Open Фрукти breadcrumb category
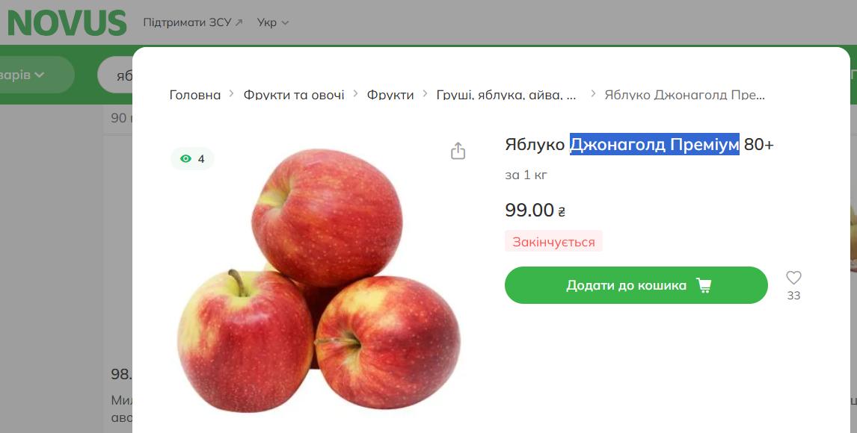This screenshot has height=433, width=857. coord(390,95)
